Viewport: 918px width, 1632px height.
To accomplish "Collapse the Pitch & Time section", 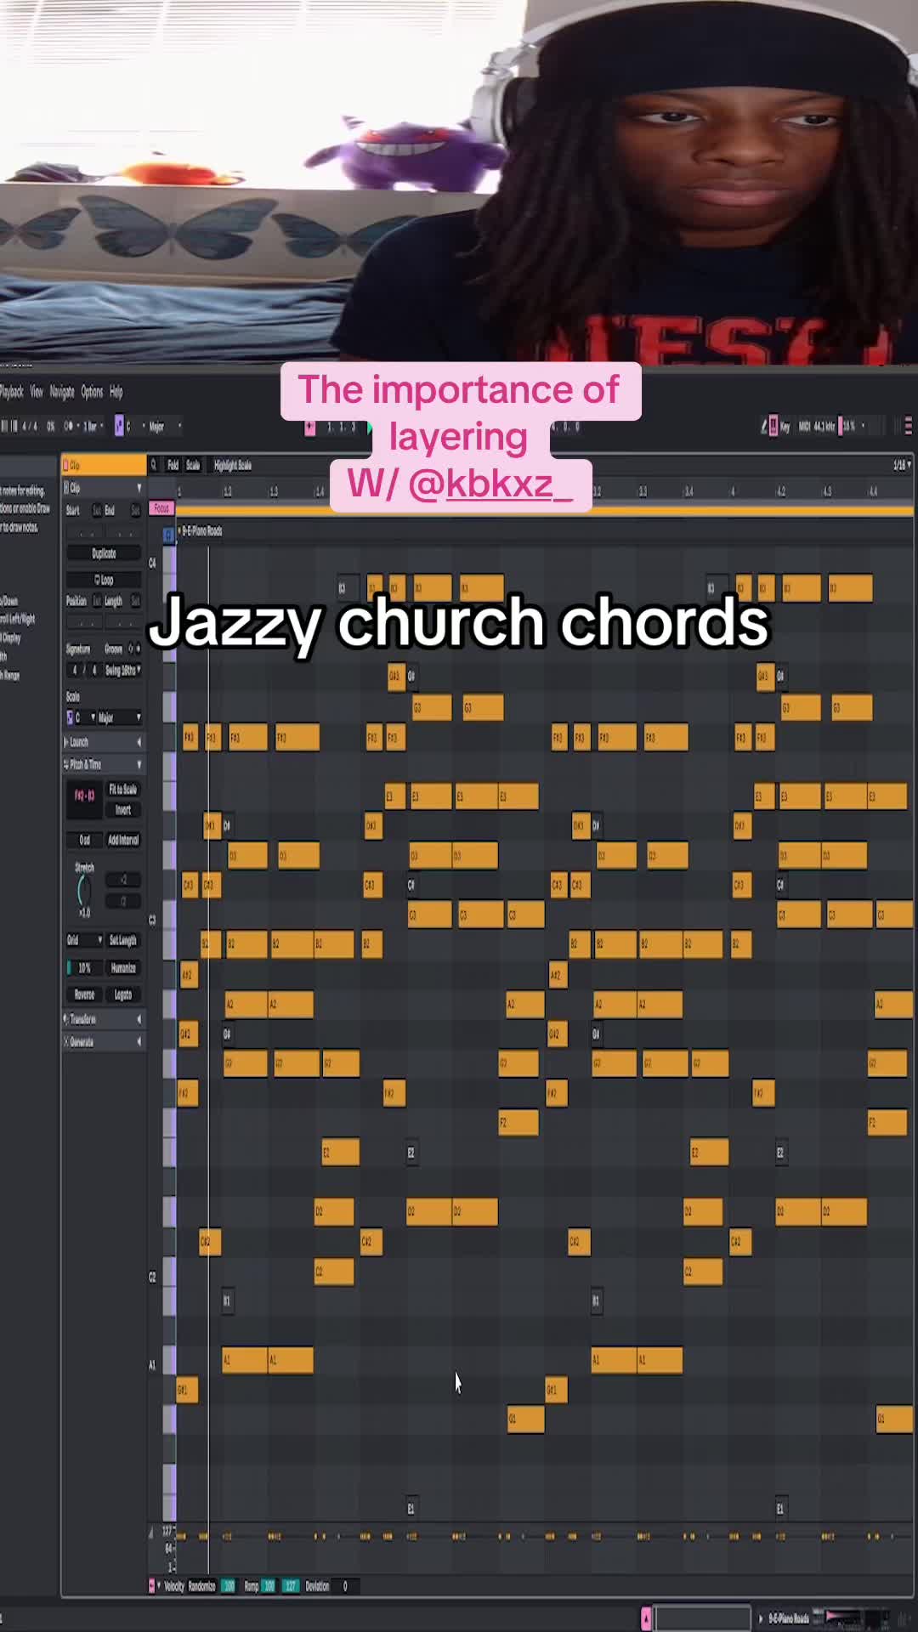I will tap(139, 764).
